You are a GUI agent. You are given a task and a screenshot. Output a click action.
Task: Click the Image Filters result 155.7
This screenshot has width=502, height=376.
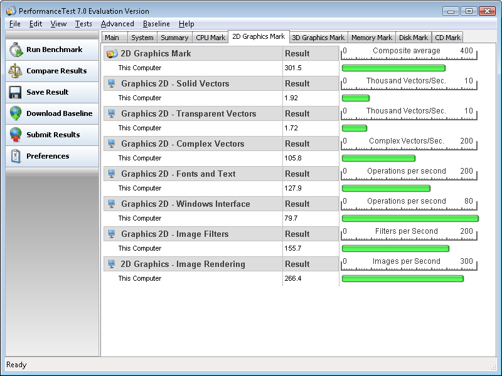click(293, 248)
